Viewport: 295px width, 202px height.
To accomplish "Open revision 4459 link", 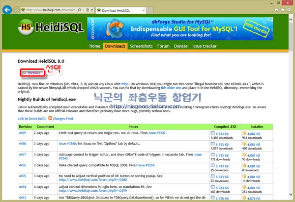I will [x=22, y=133].
